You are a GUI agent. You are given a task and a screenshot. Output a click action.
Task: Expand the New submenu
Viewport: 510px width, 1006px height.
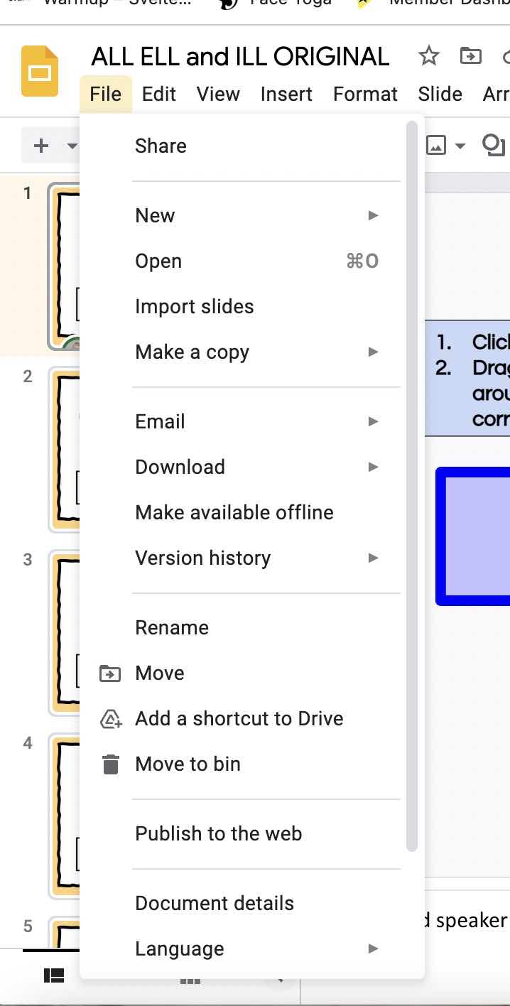[x=243, y=216]
